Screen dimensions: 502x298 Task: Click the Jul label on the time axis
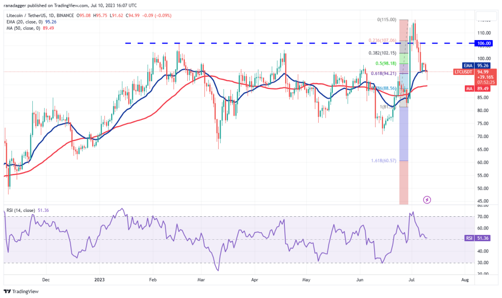(x=411, y=279)
